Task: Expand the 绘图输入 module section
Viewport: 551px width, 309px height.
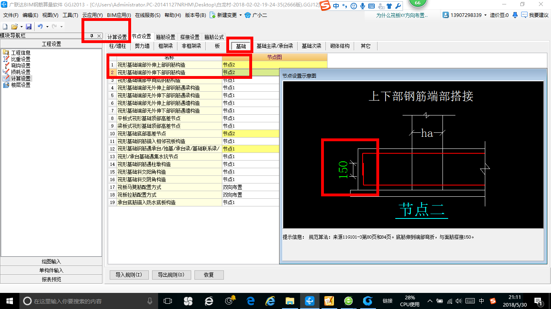Action: pyautogui.click(x=51, y=262)
